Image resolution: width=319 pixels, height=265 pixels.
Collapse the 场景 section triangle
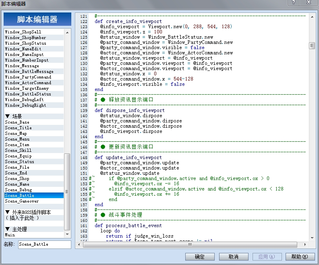(x=8, y=116)
